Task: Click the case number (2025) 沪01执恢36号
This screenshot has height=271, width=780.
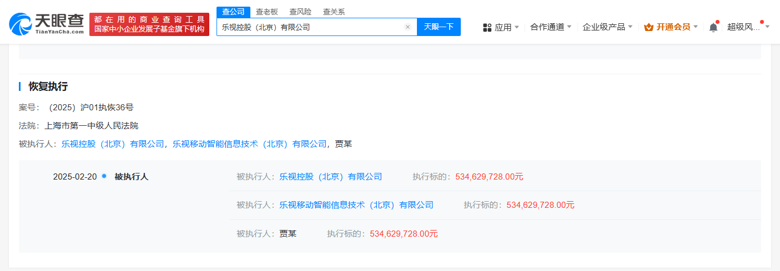Action: tap(91, 108)
